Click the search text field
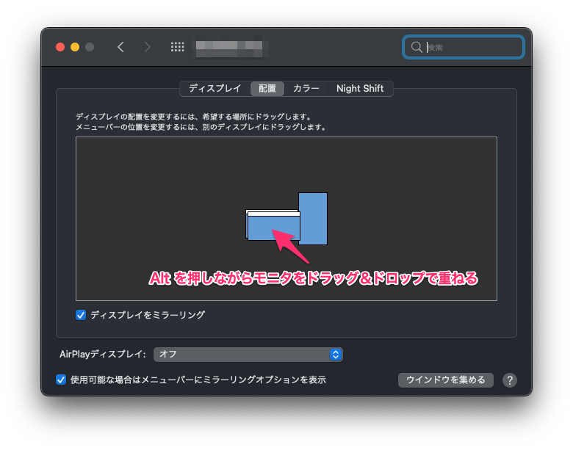This screenshot has height=450, width=573. pos(464,47)
